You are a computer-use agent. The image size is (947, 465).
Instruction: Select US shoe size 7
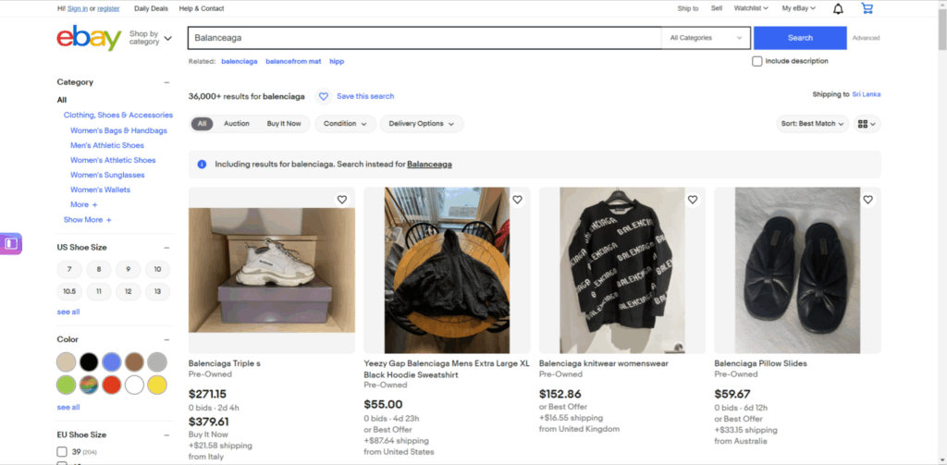69,269
